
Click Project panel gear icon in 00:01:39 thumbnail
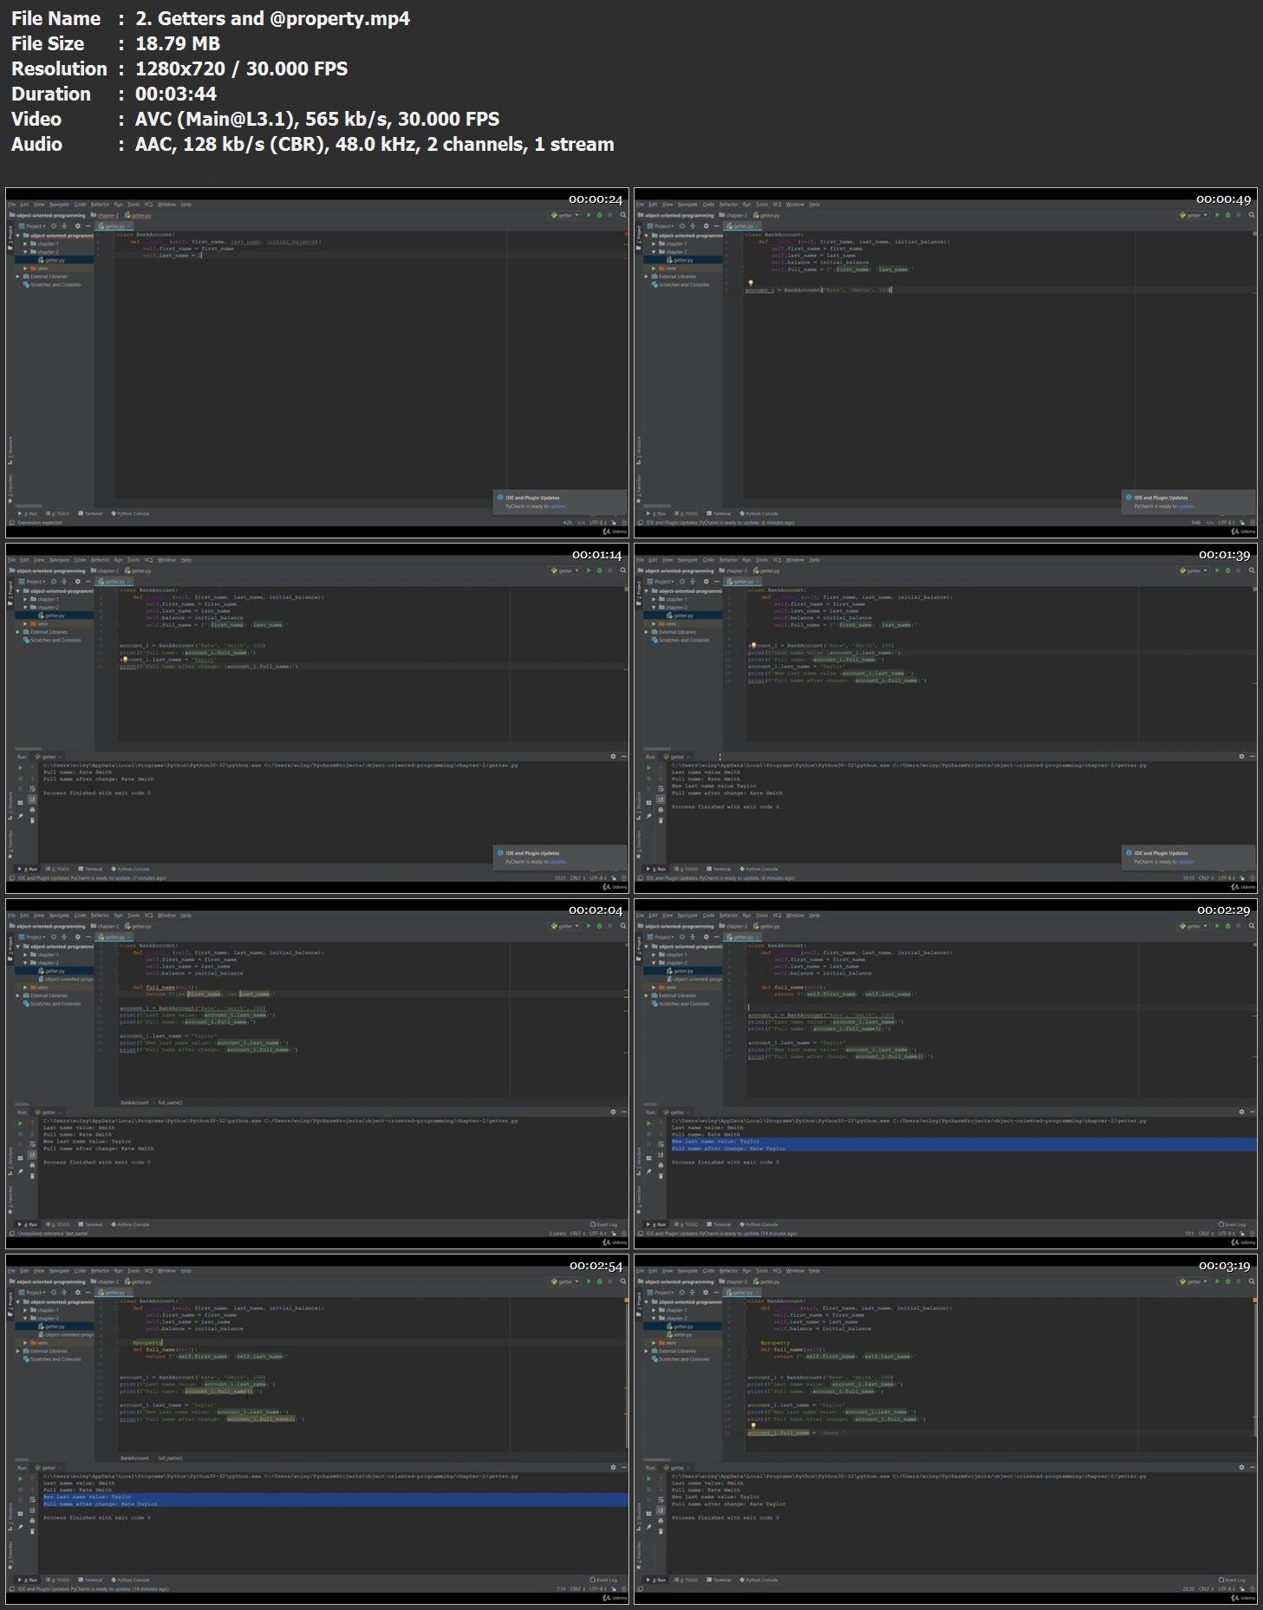click(706, 582)
